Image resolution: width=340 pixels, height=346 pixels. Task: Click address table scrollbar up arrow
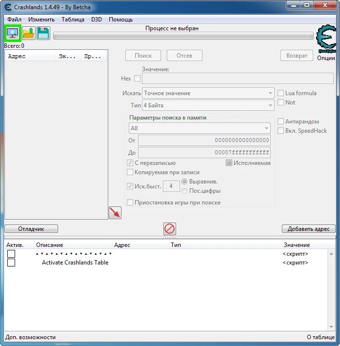point(331,254)
